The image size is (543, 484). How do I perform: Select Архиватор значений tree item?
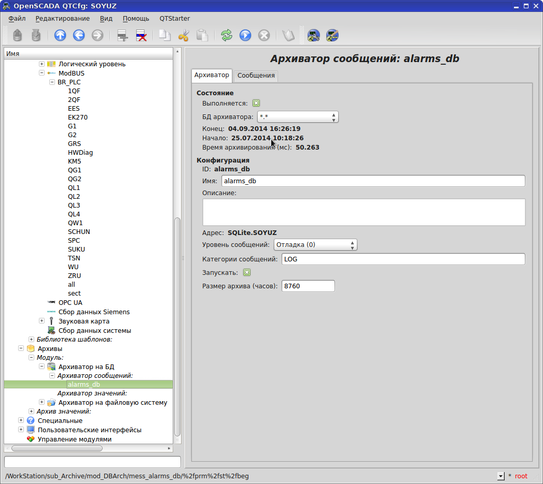pos(92,393)
